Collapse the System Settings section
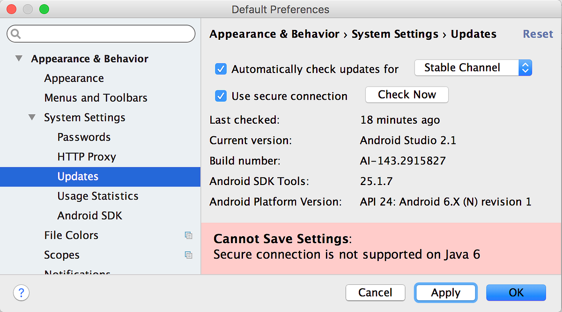Image resolution: width=562 pixels, height=312 pixels. pyautogui.click(x=31, y=117)
